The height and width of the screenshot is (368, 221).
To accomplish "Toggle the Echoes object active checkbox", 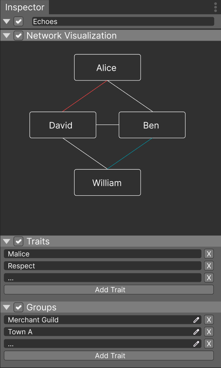I will pyautogui.click(x=18, y=21).
